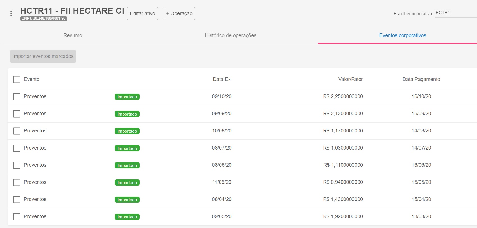Check the Proventos row dated 11/05/20
Viewport: 477px width, 228px height.
click(x=17, y=182)
